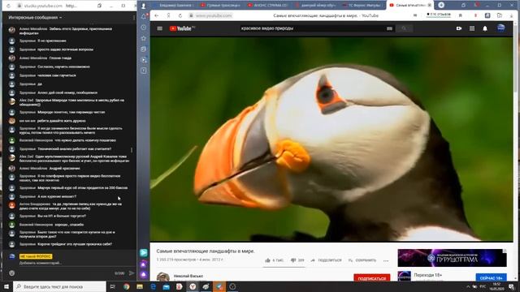The height and width of the screenshot is (292, 520).
Task: Open the browser sidebar notifications bell
Action: click(x=144, y=16)
